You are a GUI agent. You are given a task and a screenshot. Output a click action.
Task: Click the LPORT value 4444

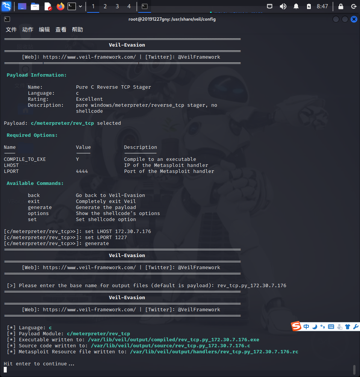(x=82, y=171)
